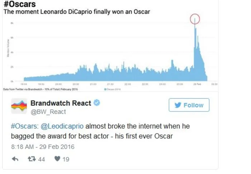Click the Brandwatch React display name

click(61, 103)
